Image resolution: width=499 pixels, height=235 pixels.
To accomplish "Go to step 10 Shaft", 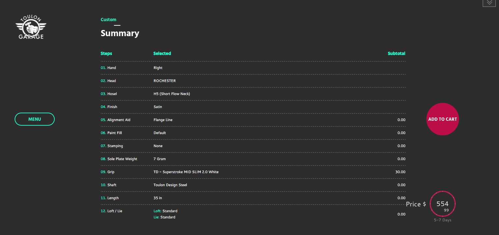I will 109,185.
